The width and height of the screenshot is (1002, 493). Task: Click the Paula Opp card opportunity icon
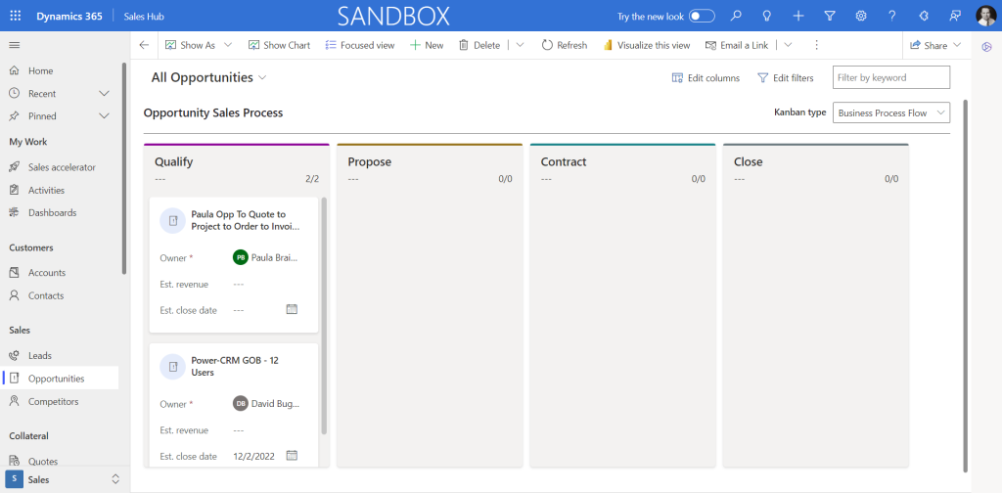pos(172,221)
